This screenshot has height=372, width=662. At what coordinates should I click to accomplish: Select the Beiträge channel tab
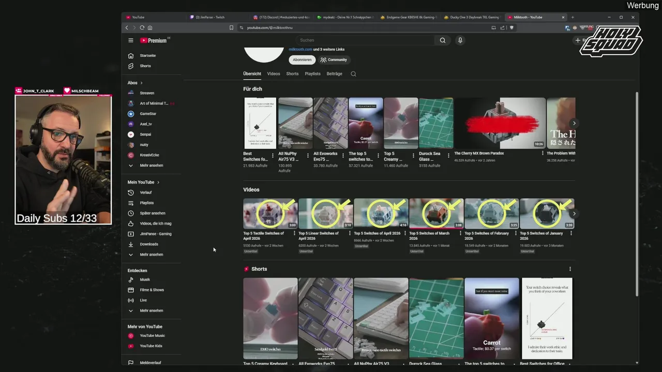pos(334,74)
